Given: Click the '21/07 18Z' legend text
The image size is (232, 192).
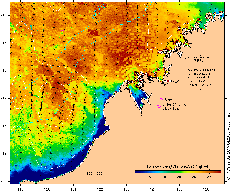Looking at the screenshot, I should (171, 108).
